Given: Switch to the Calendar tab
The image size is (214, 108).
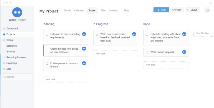Looking at the screenshot, I should pyautogui.click(x=79, y=11).
